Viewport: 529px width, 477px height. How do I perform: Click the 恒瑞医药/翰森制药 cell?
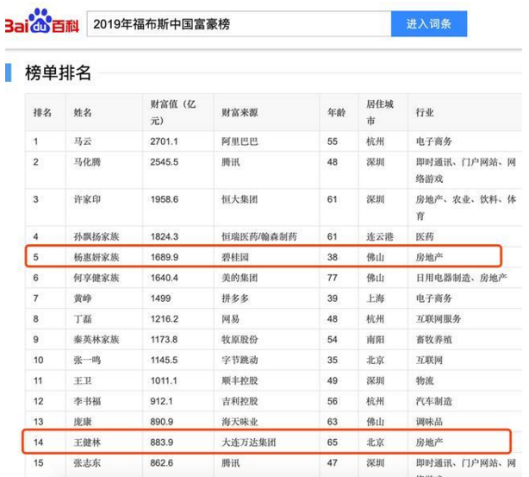click(x=259, y=236)
